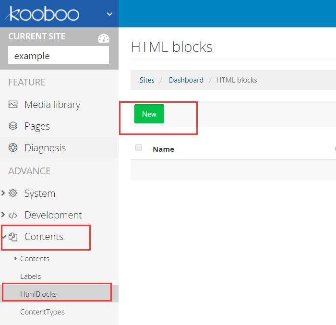The height and width of the screenshot is (325, 336).
Task: Select the Contents sub-item in the tree
Action: (35, 259)
